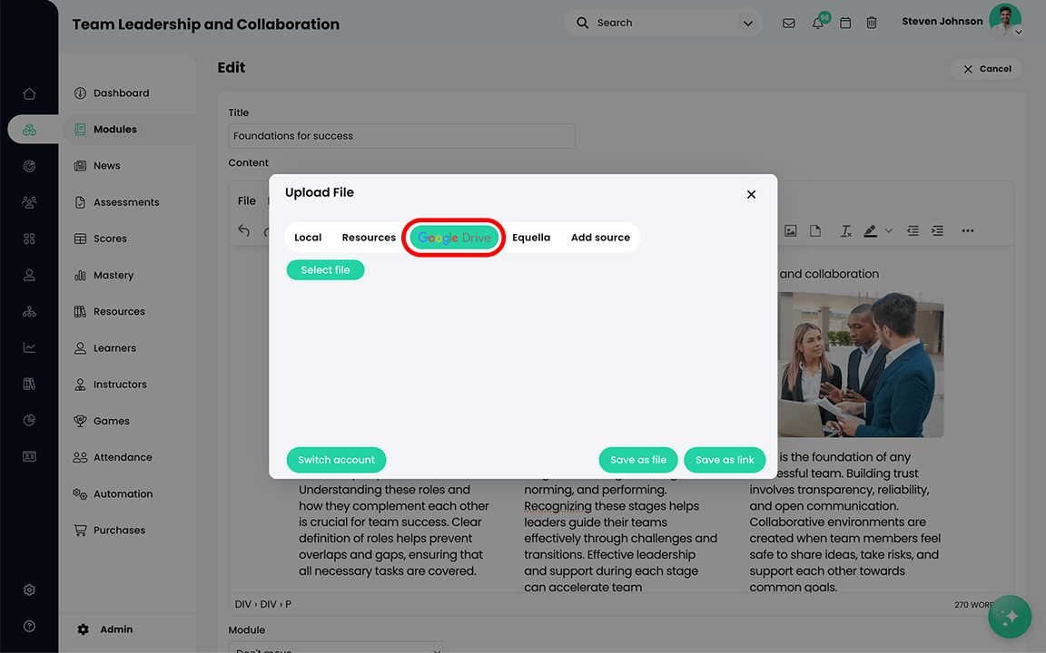Open the Dashboard home icon in the sidebar
The height and width of the screenshot is (653, 1046).
(29, 93)
